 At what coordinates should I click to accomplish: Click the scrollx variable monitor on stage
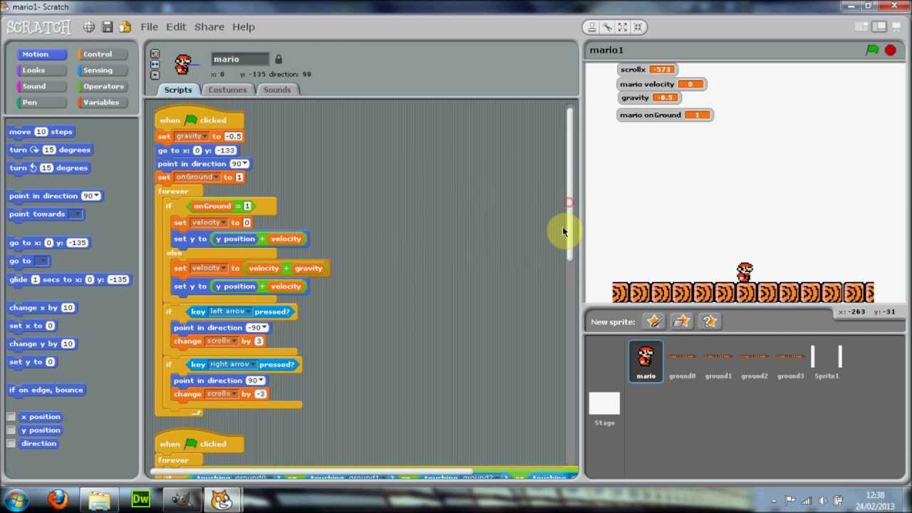[647, 69]
